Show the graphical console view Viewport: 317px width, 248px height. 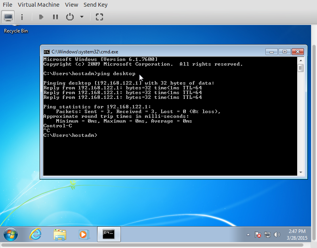tap(8, 17)
